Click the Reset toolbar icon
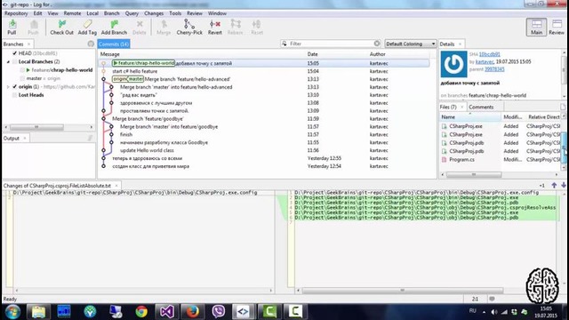 coord(257,28)
